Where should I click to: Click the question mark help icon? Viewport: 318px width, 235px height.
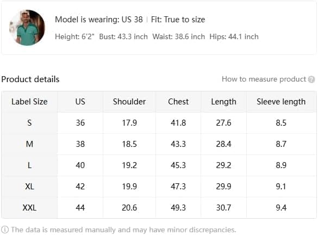[311, 79]
